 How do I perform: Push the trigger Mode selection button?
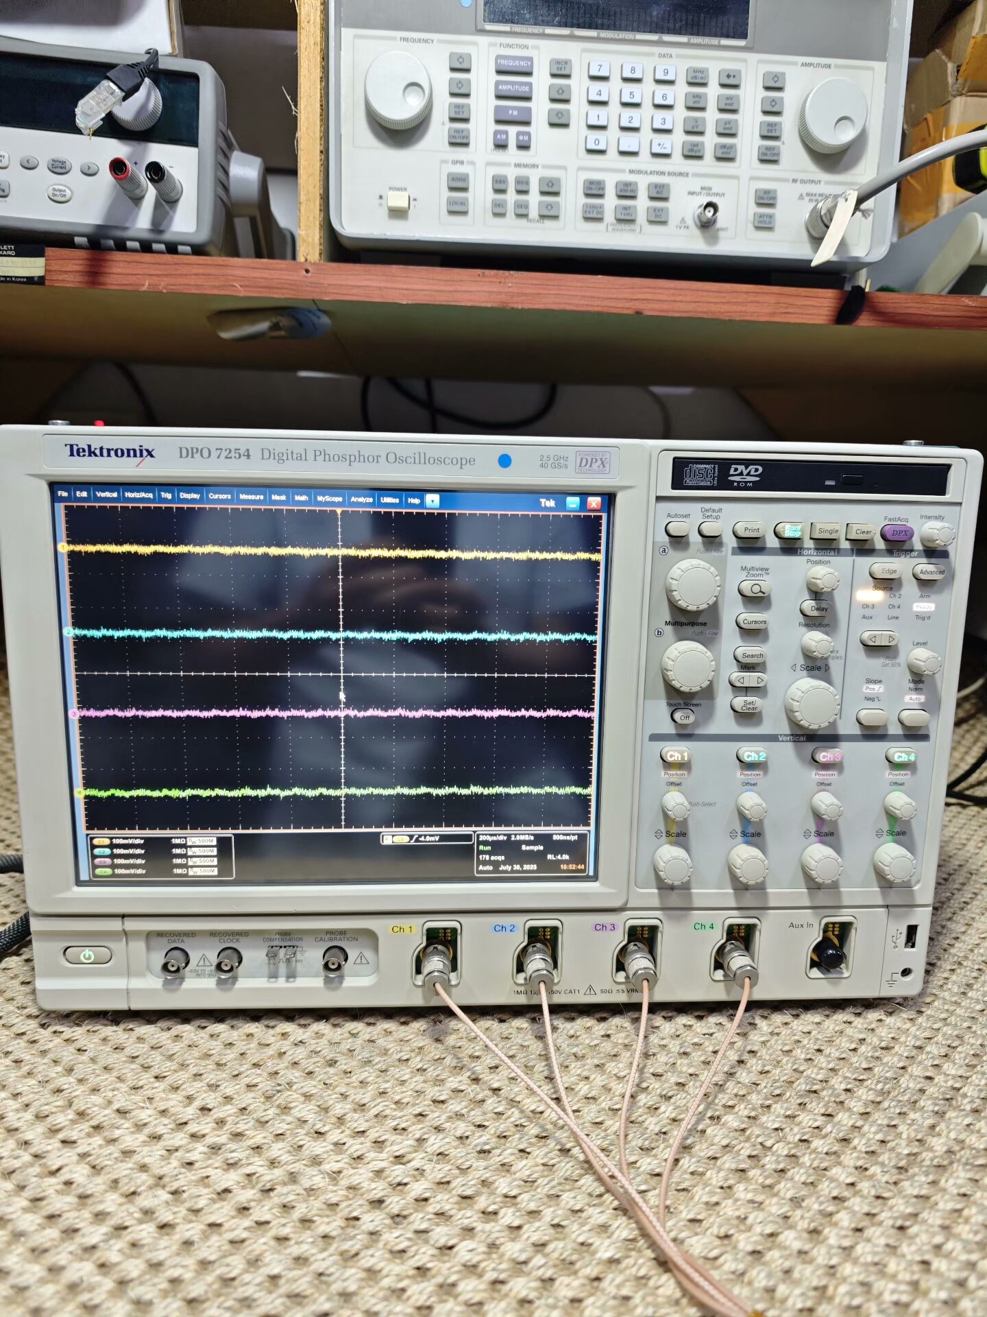914,719
